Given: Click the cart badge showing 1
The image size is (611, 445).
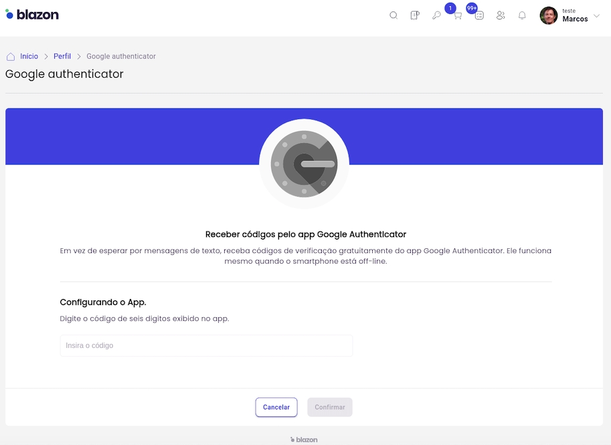Looking at the screenshot, I should (x=450, y=8).
